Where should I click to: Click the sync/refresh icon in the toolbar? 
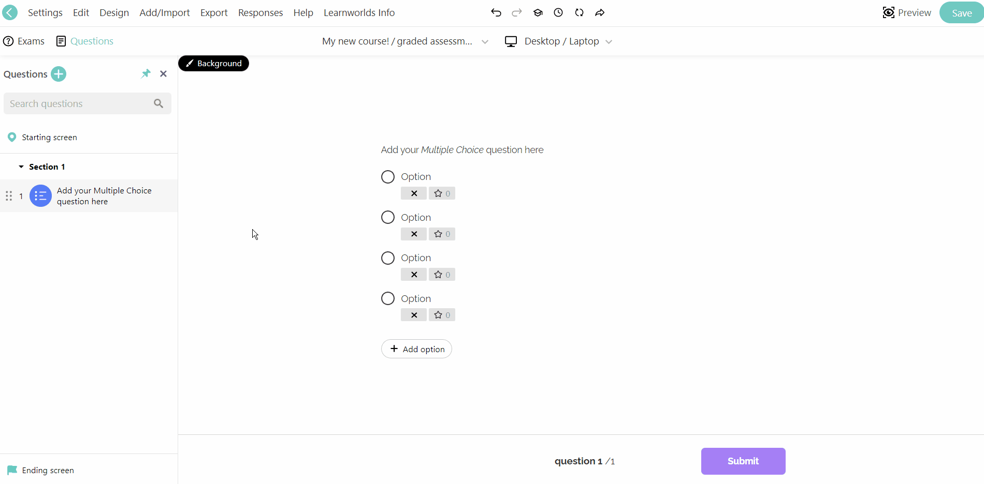coord(580,12)
